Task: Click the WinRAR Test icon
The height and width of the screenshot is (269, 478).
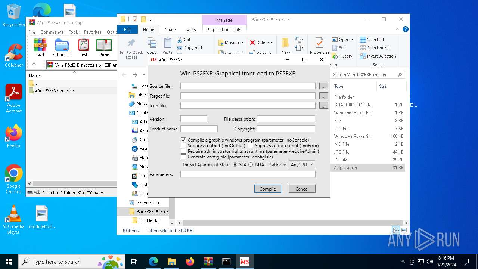Action: pos(84,47)
